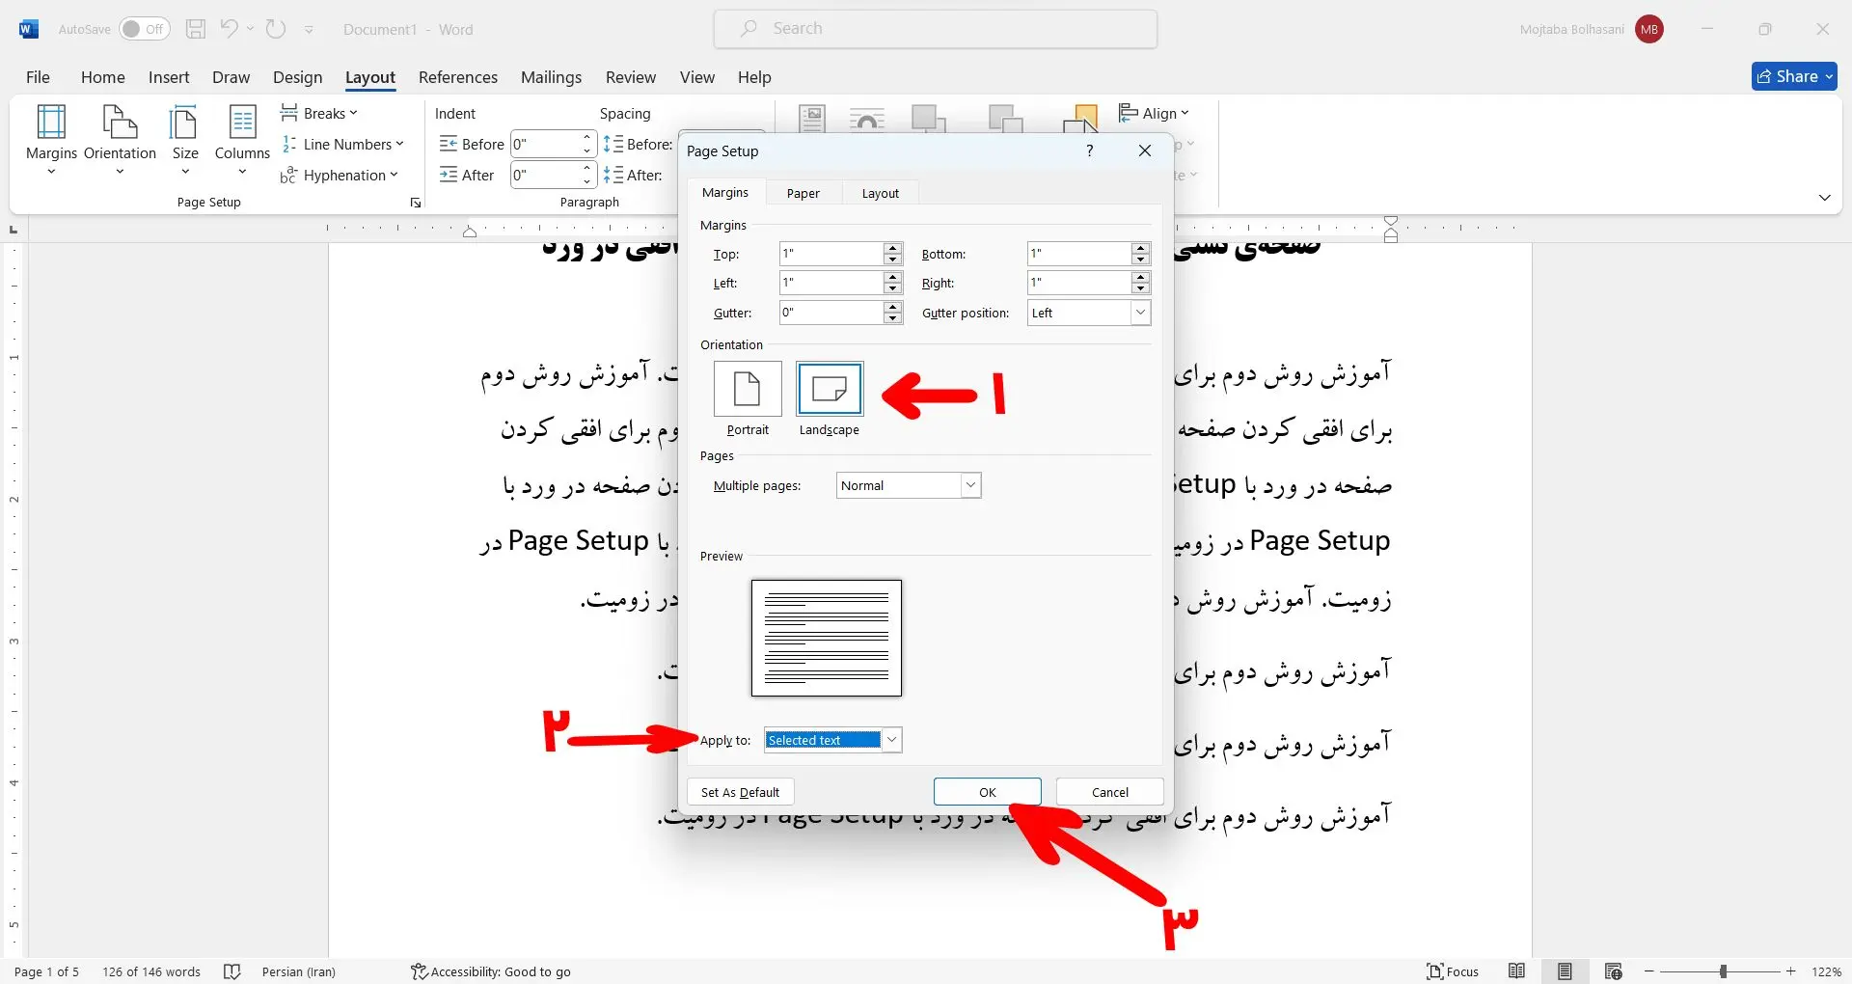
Task: Click OK in Page Setup dialog
Action: pyautogui.click(x=988, y=792)
